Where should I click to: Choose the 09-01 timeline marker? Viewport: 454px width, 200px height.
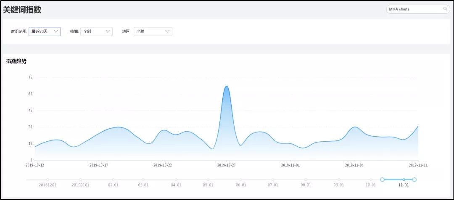(339, 180)
